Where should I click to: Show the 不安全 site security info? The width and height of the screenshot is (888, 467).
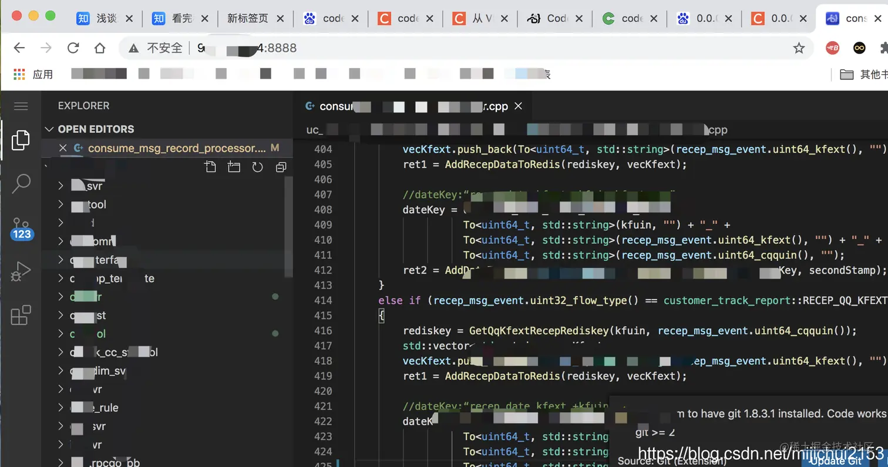click(x=156, y=48)
